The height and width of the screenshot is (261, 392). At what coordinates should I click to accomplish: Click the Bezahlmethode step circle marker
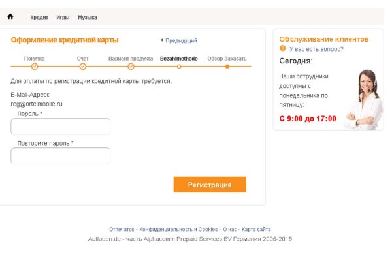(x=179, y=66)
